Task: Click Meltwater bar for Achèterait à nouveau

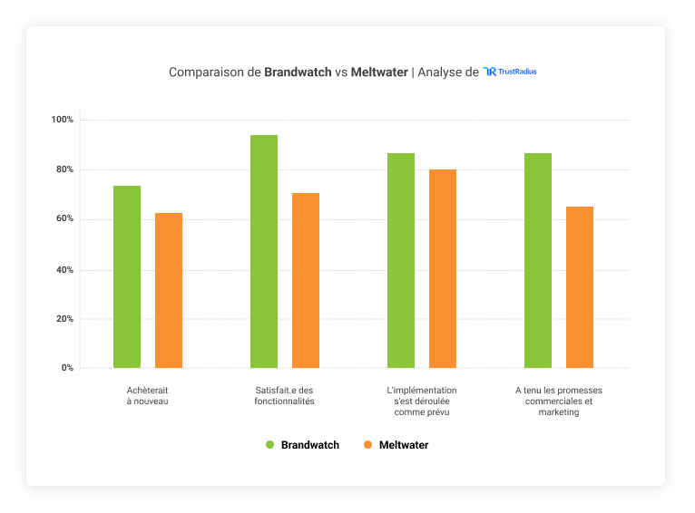Action: click(x=169, y=290)
